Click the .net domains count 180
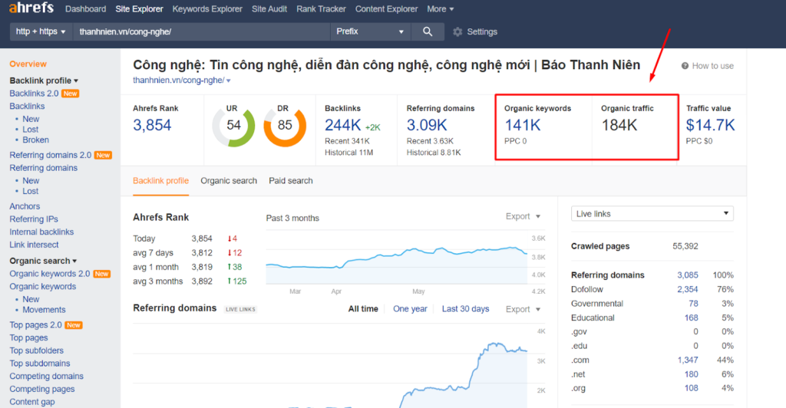The width and height of the screenshot is (786, 408). point(692,374)
